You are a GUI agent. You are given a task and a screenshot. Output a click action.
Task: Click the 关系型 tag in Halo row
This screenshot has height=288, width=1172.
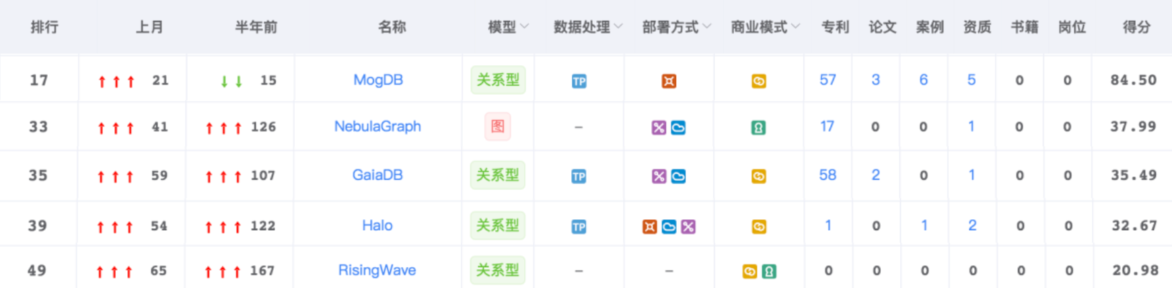tap(498, 225)
